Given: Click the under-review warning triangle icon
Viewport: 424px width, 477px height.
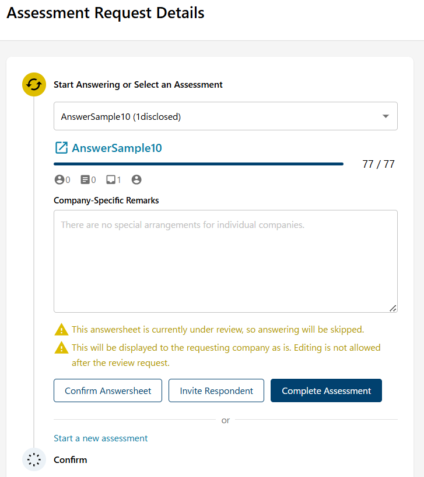Looking at the screenshot, I should [x=61, y=330].
